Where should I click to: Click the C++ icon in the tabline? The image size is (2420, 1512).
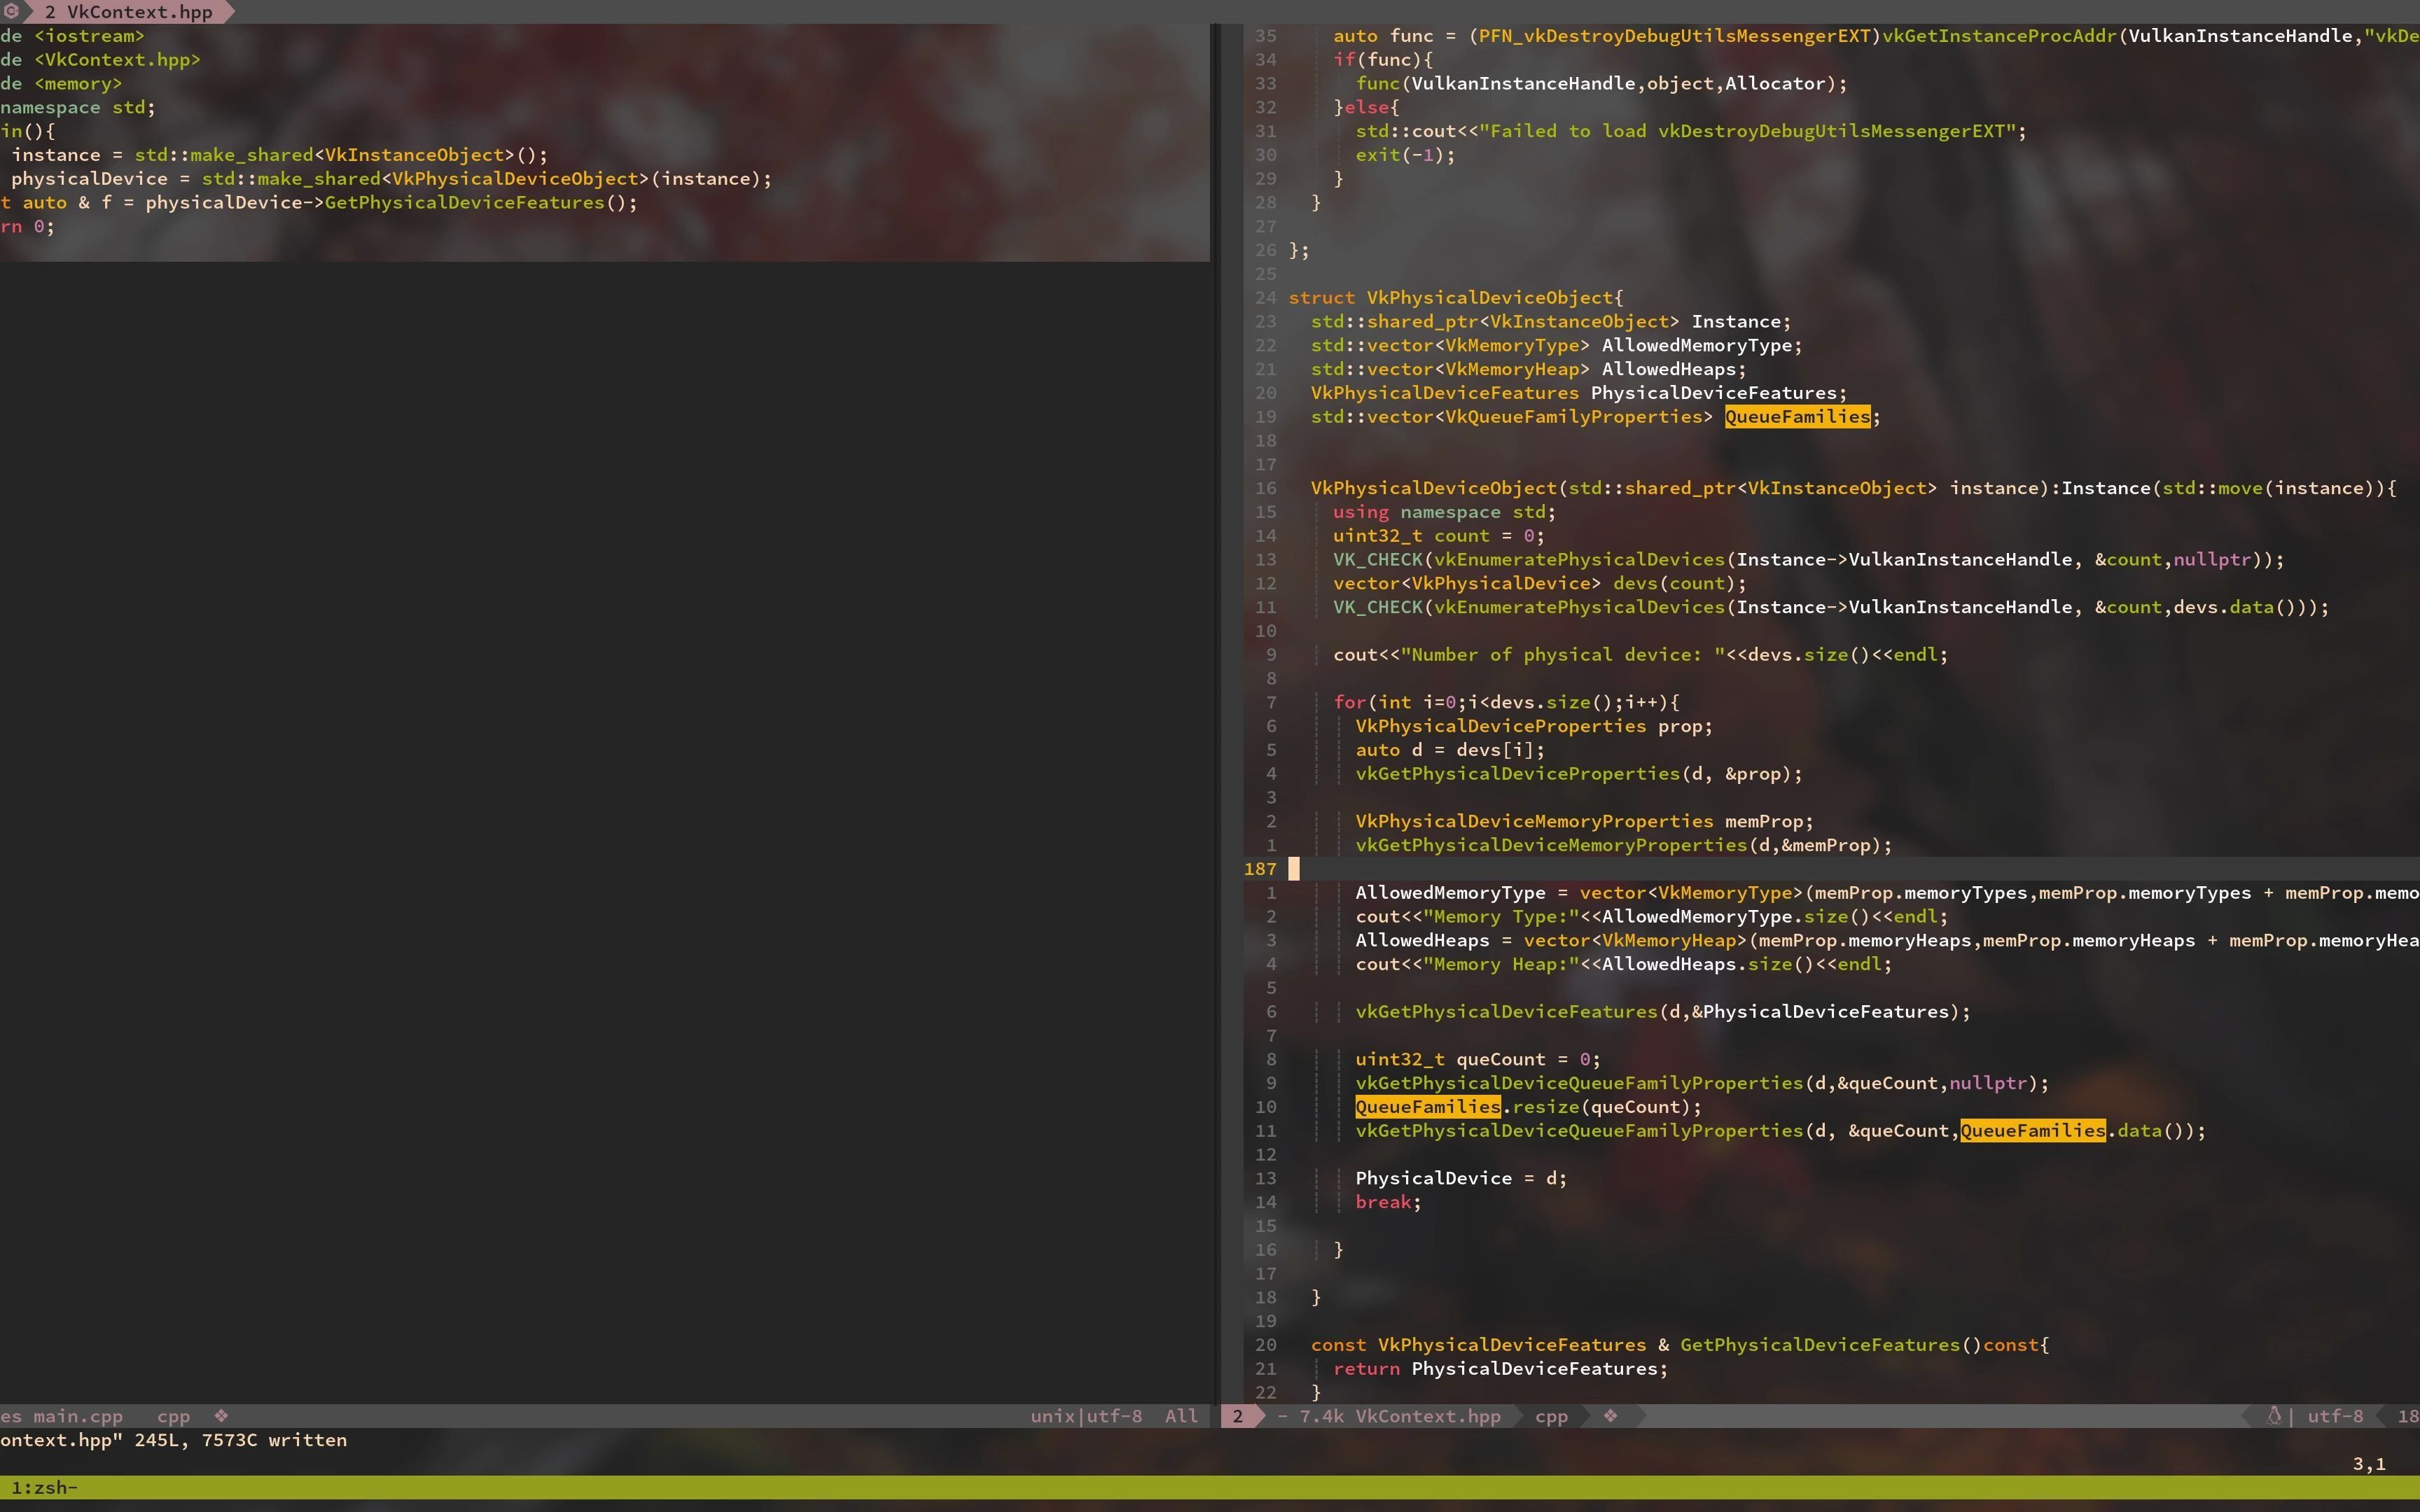point(11,12)
